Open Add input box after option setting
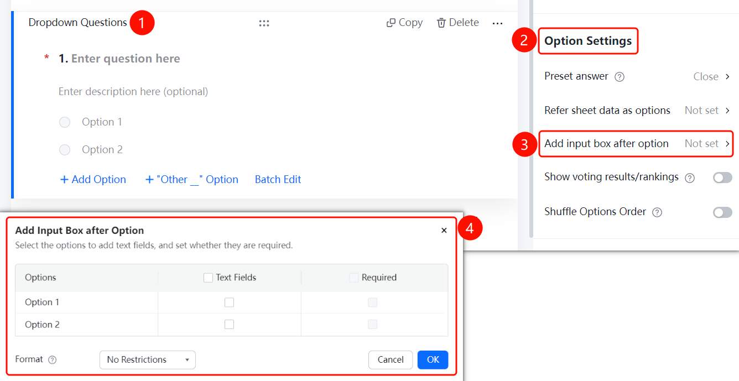The width and height of the screenshot is (739, 381). pos(637,144)
